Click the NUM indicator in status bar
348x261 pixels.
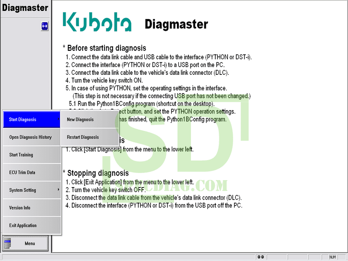tap(332, 257)
